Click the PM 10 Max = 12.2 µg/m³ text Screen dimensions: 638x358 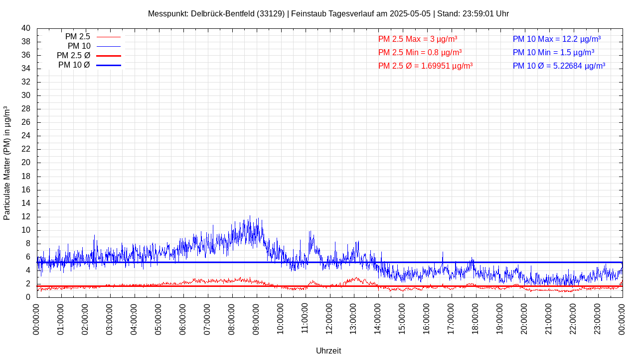click(x=556, y=39)
